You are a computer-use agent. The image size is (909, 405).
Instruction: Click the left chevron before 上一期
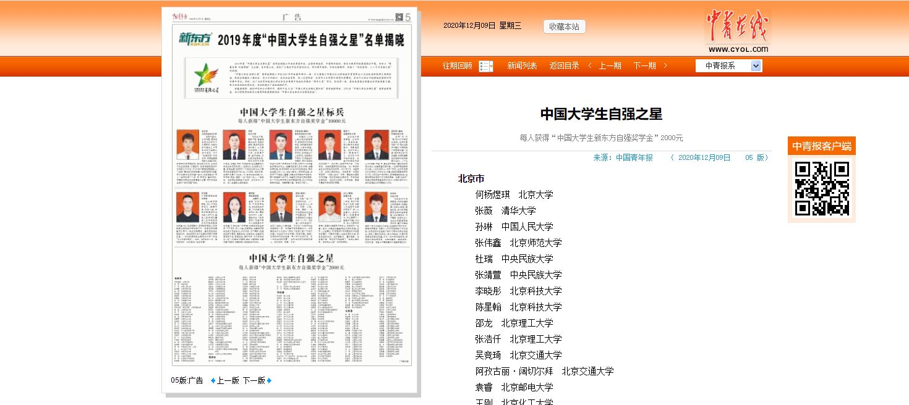point(590,65)
